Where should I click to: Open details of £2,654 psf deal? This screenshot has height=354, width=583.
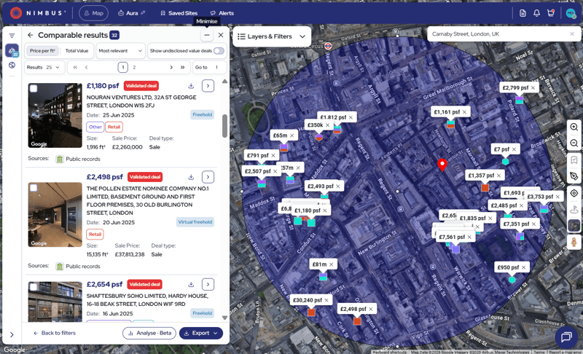pos(208,284)
